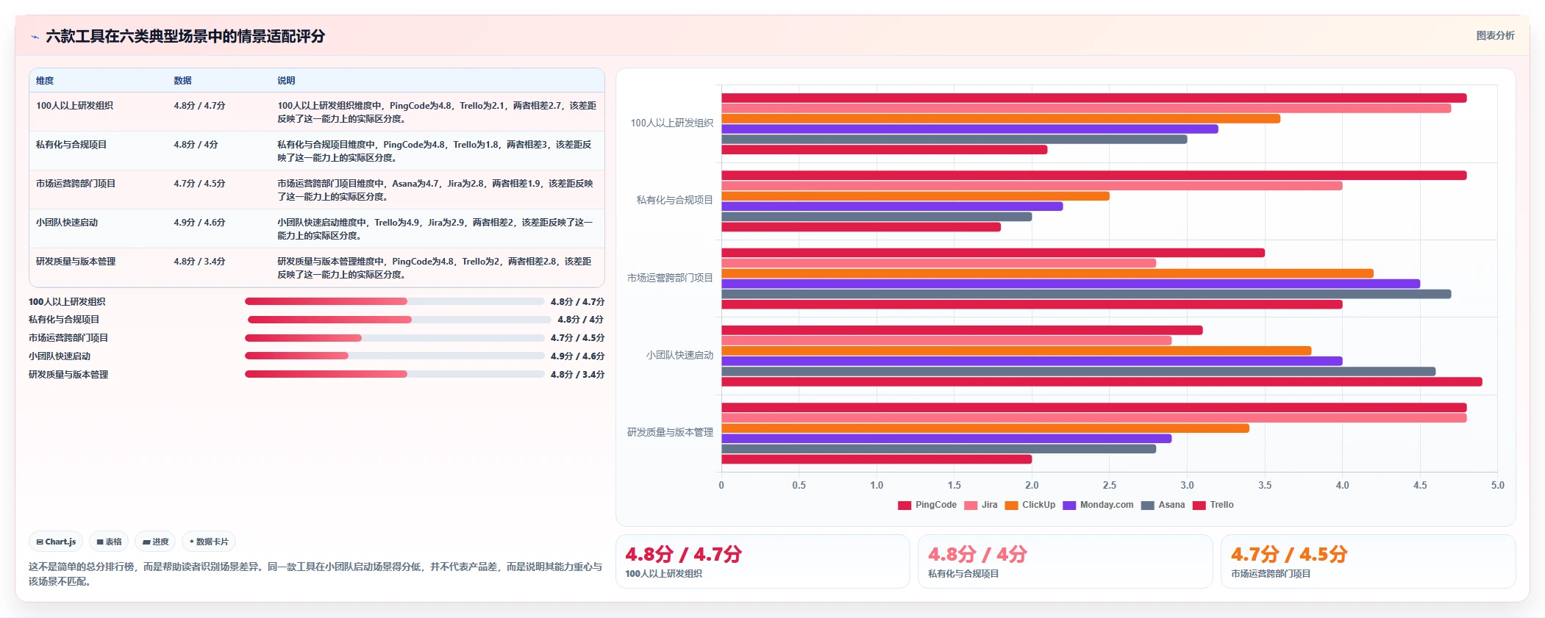This screenshot has width=1545, height=618.
Task: Click chart axis label 研发质量与版本管理
Action: 670,432
